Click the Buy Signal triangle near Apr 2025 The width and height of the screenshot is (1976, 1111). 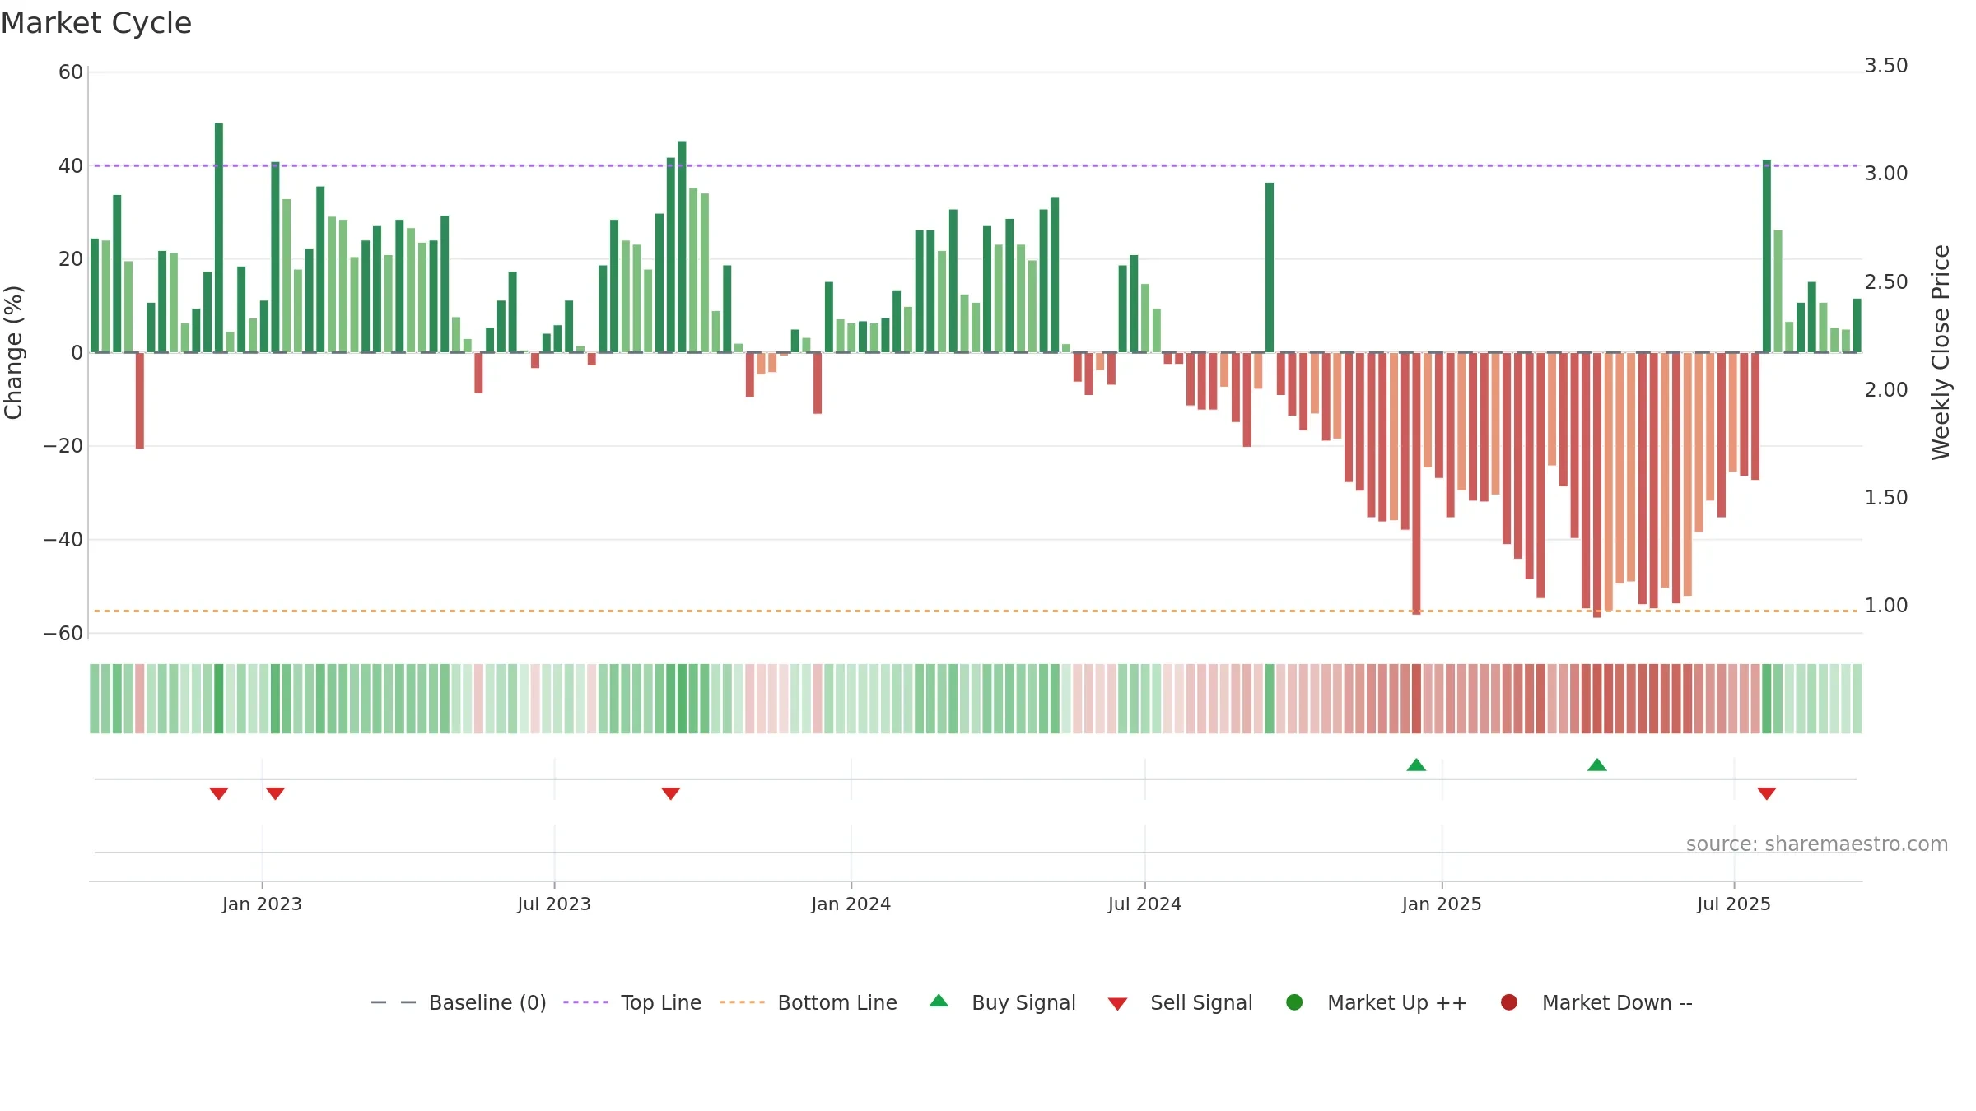(1597, 765)
